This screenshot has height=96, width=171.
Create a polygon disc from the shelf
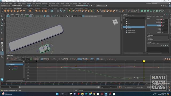(x=24, y=11)
